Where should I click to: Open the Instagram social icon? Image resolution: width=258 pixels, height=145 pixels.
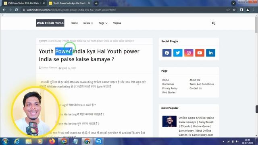pos(189,53)
